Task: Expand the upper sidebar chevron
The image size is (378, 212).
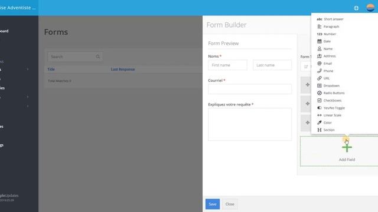Action: tap(28, 69)
